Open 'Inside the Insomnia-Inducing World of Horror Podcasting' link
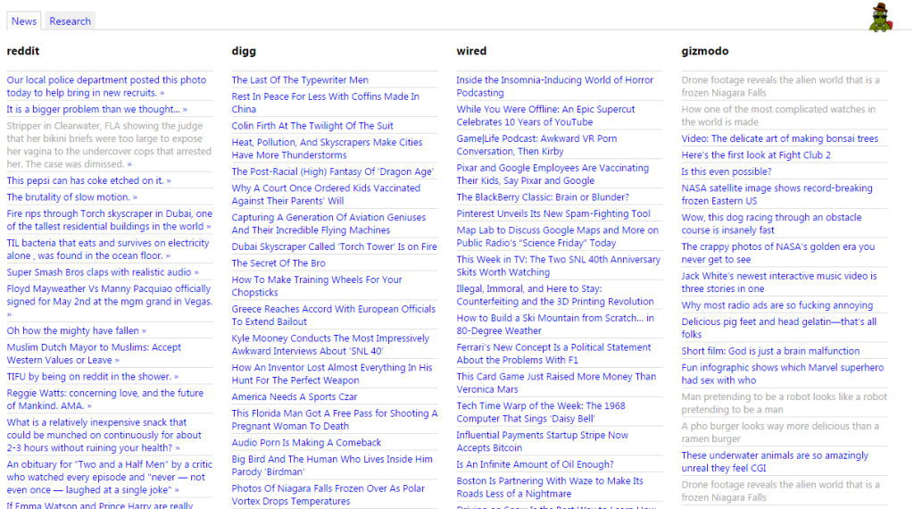Viewport: 914px width, 509px height. [555, 87]
